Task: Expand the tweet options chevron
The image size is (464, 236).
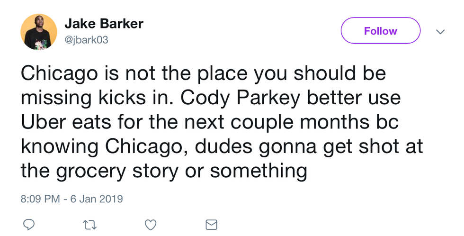Action: click(440, 32)
